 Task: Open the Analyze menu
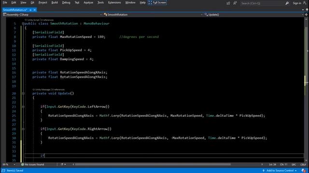pos(88,2)
